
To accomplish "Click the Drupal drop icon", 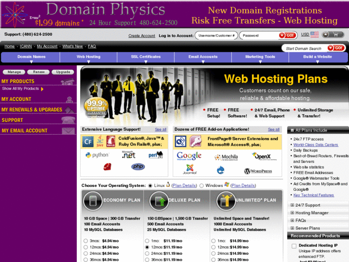I will click(220, 170).
